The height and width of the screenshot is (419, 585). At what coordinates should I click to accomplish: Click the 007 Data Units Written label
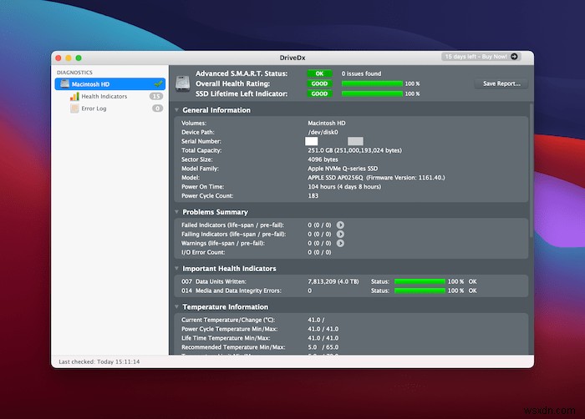[x=214, y=281]
